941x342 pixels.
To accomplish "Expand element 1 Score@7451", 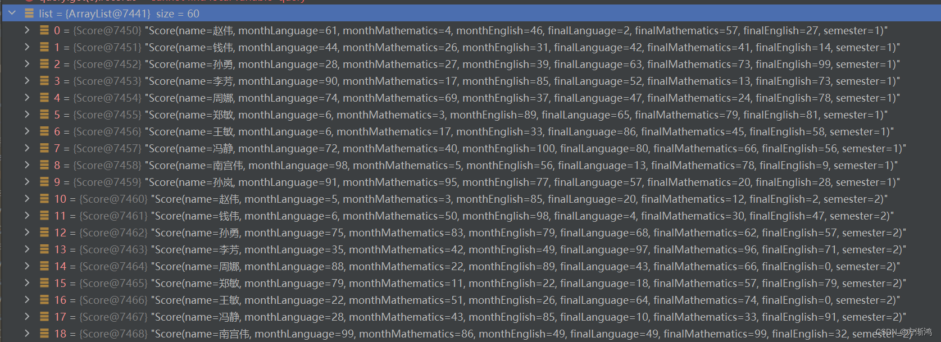I will (x=27, y=47).
